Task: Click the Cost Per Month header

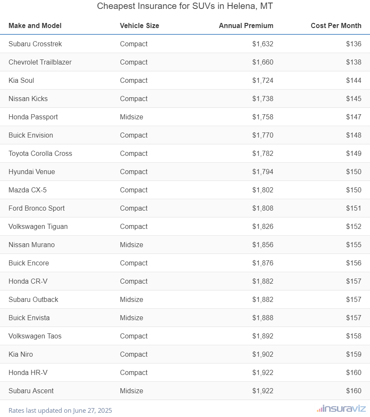Action: tap(336, 25)
